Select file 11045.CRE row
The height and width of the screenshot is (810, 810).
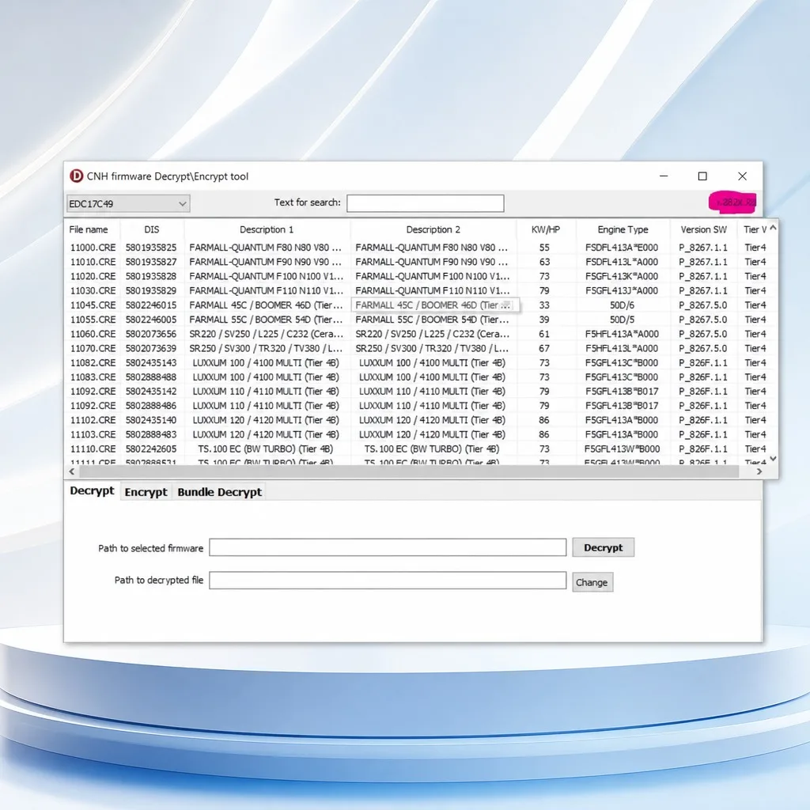417,305
